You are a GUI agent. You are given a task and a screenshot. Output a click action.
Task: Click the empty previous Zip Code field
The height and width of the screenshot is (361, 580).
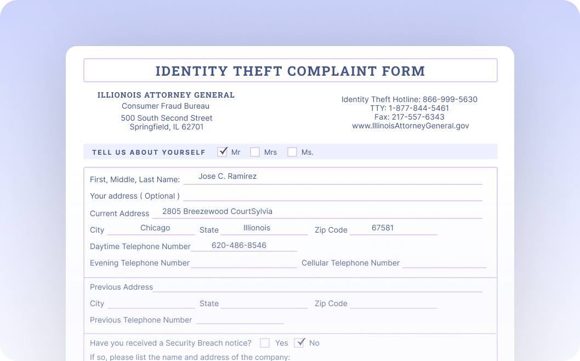(x=393, y=303)
